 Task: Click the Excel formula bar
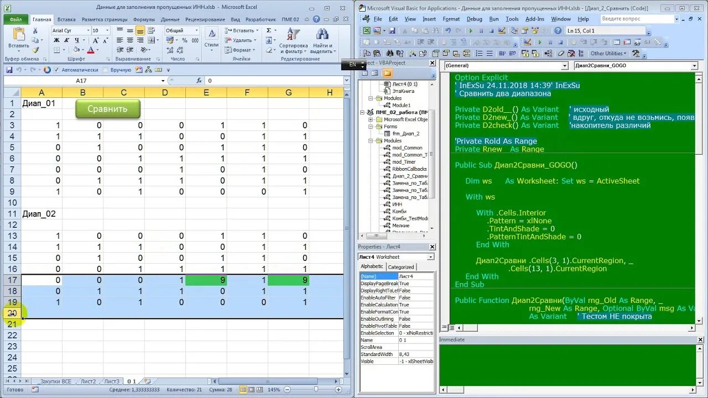pos(274,81)
